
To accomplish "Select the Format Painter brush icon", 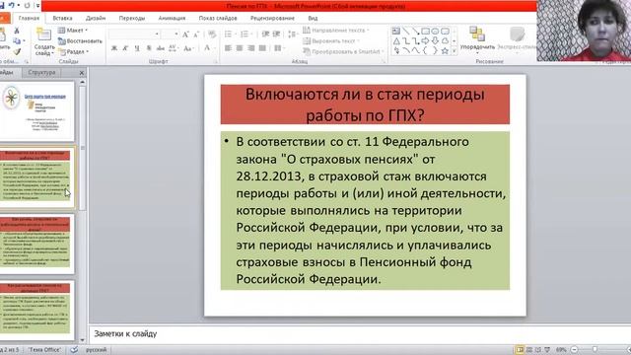I will (x=17, y=52).
